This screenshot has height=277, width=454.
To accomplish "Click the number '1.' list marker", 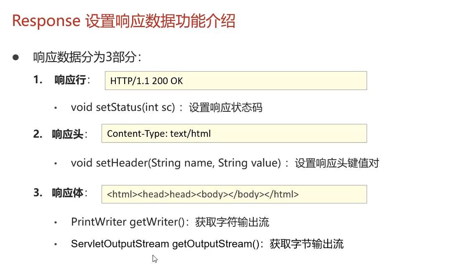I will 38,80.
